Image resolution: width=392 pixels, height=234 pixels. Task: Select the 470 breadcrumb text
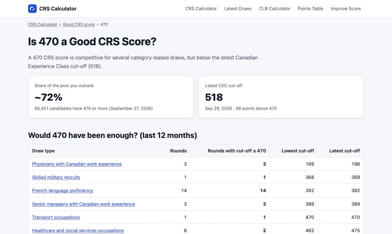coord(104,24)
